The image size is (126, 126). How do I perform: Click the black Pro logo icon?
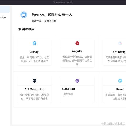point(35,81)
